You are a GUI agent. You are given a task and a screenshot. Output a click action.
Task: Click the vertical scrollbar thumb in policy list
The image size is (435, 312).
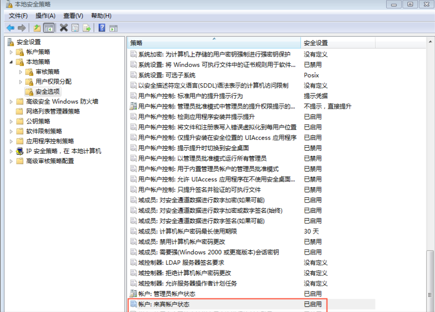pyautogui.click(x=430, y=281)
